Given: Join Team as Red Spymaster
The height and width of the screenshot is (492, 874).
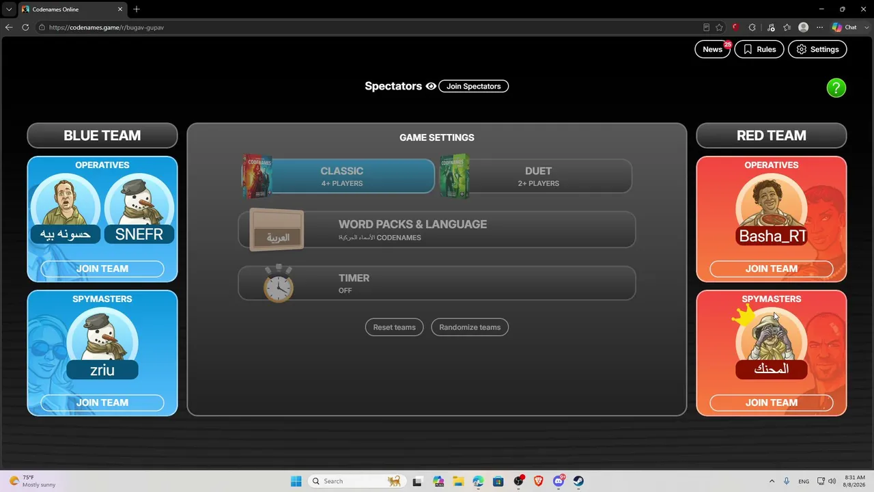Looking at the screenshot, I should [772, 402].
